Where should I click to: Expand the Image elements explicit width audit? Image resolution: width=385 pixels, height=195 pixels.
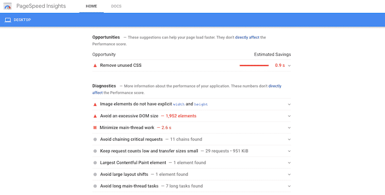click(289, 104)
